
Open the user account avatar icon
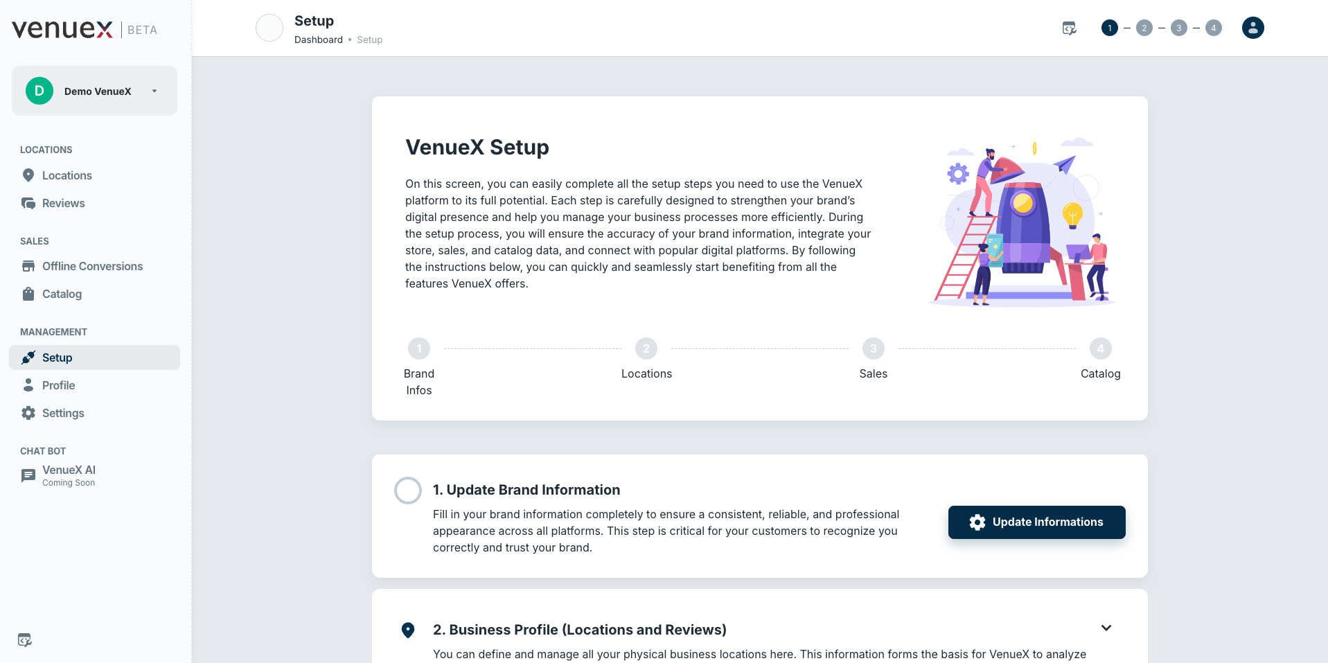tap(1252, 28)
